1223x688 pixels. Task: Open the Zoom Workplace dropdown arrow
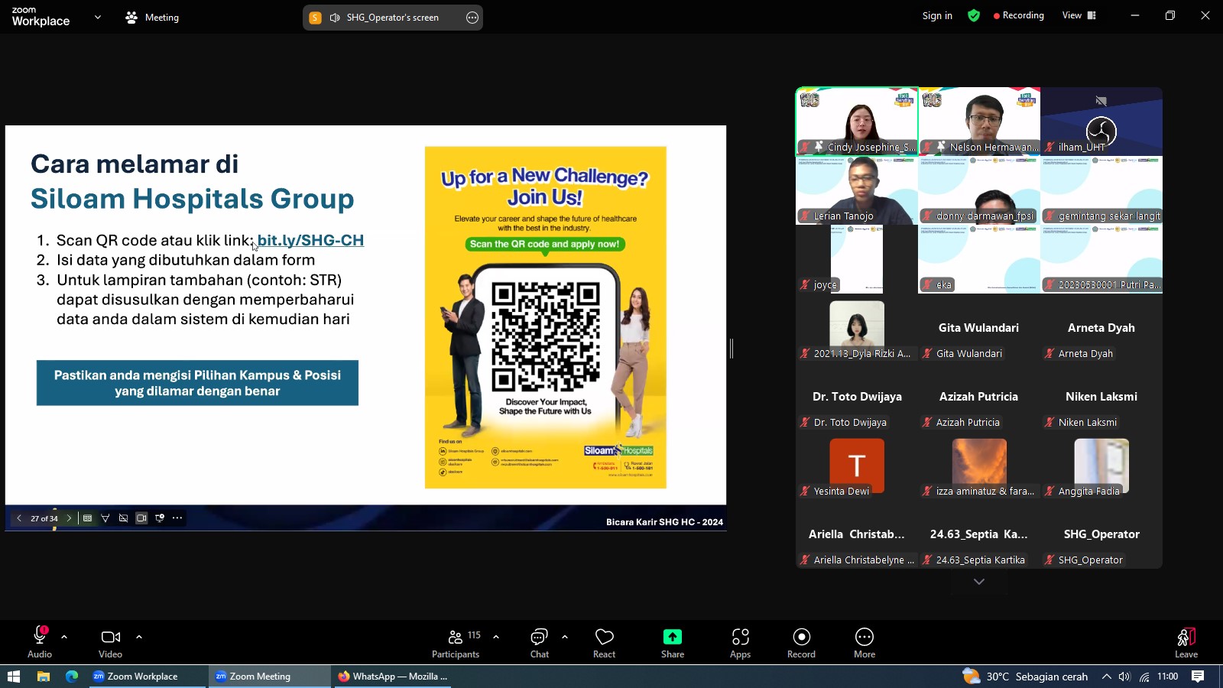click(97, 17)
